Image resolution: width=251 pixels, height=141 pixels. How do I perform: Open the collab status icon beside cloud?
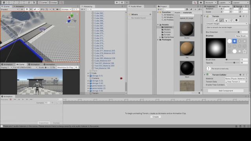pyautogui.click(x=195, y=3)
